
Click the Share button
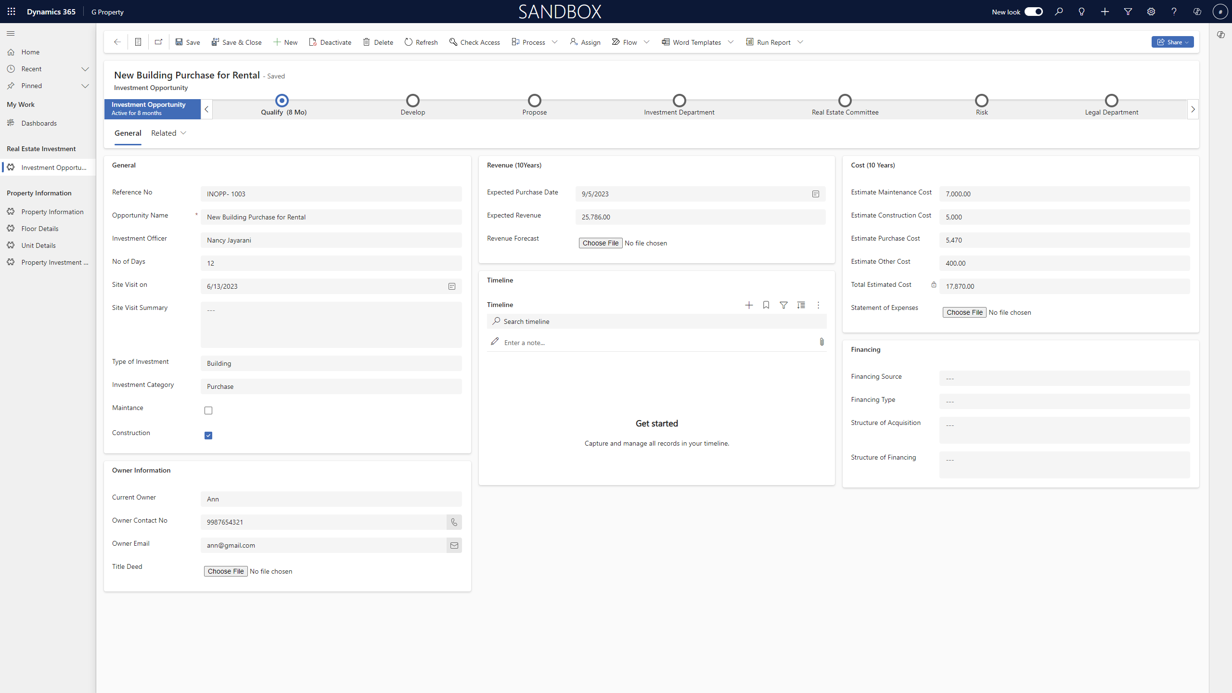(x=1172, y=42)
